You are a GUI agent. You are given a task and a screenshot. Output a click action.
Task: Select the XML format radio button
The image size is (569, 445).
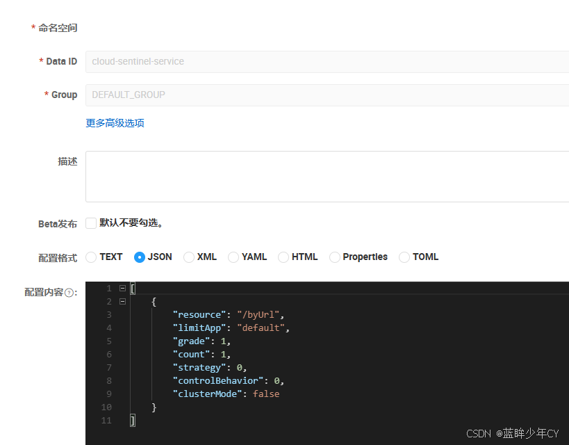(x=189, y=257)
